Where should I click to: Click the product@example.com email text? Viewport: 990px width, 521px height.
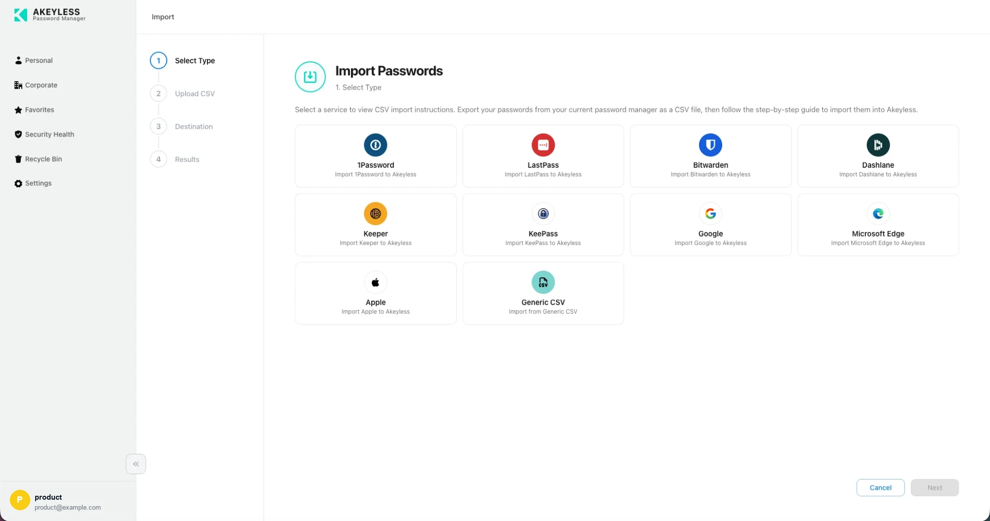click(67, 508)
